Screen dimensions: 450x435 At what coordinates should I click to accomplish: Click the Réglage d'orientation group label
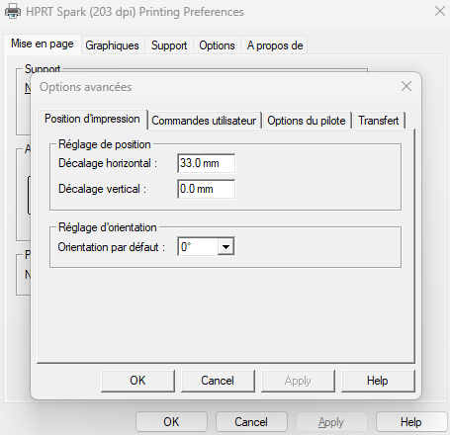pos(108,227)
